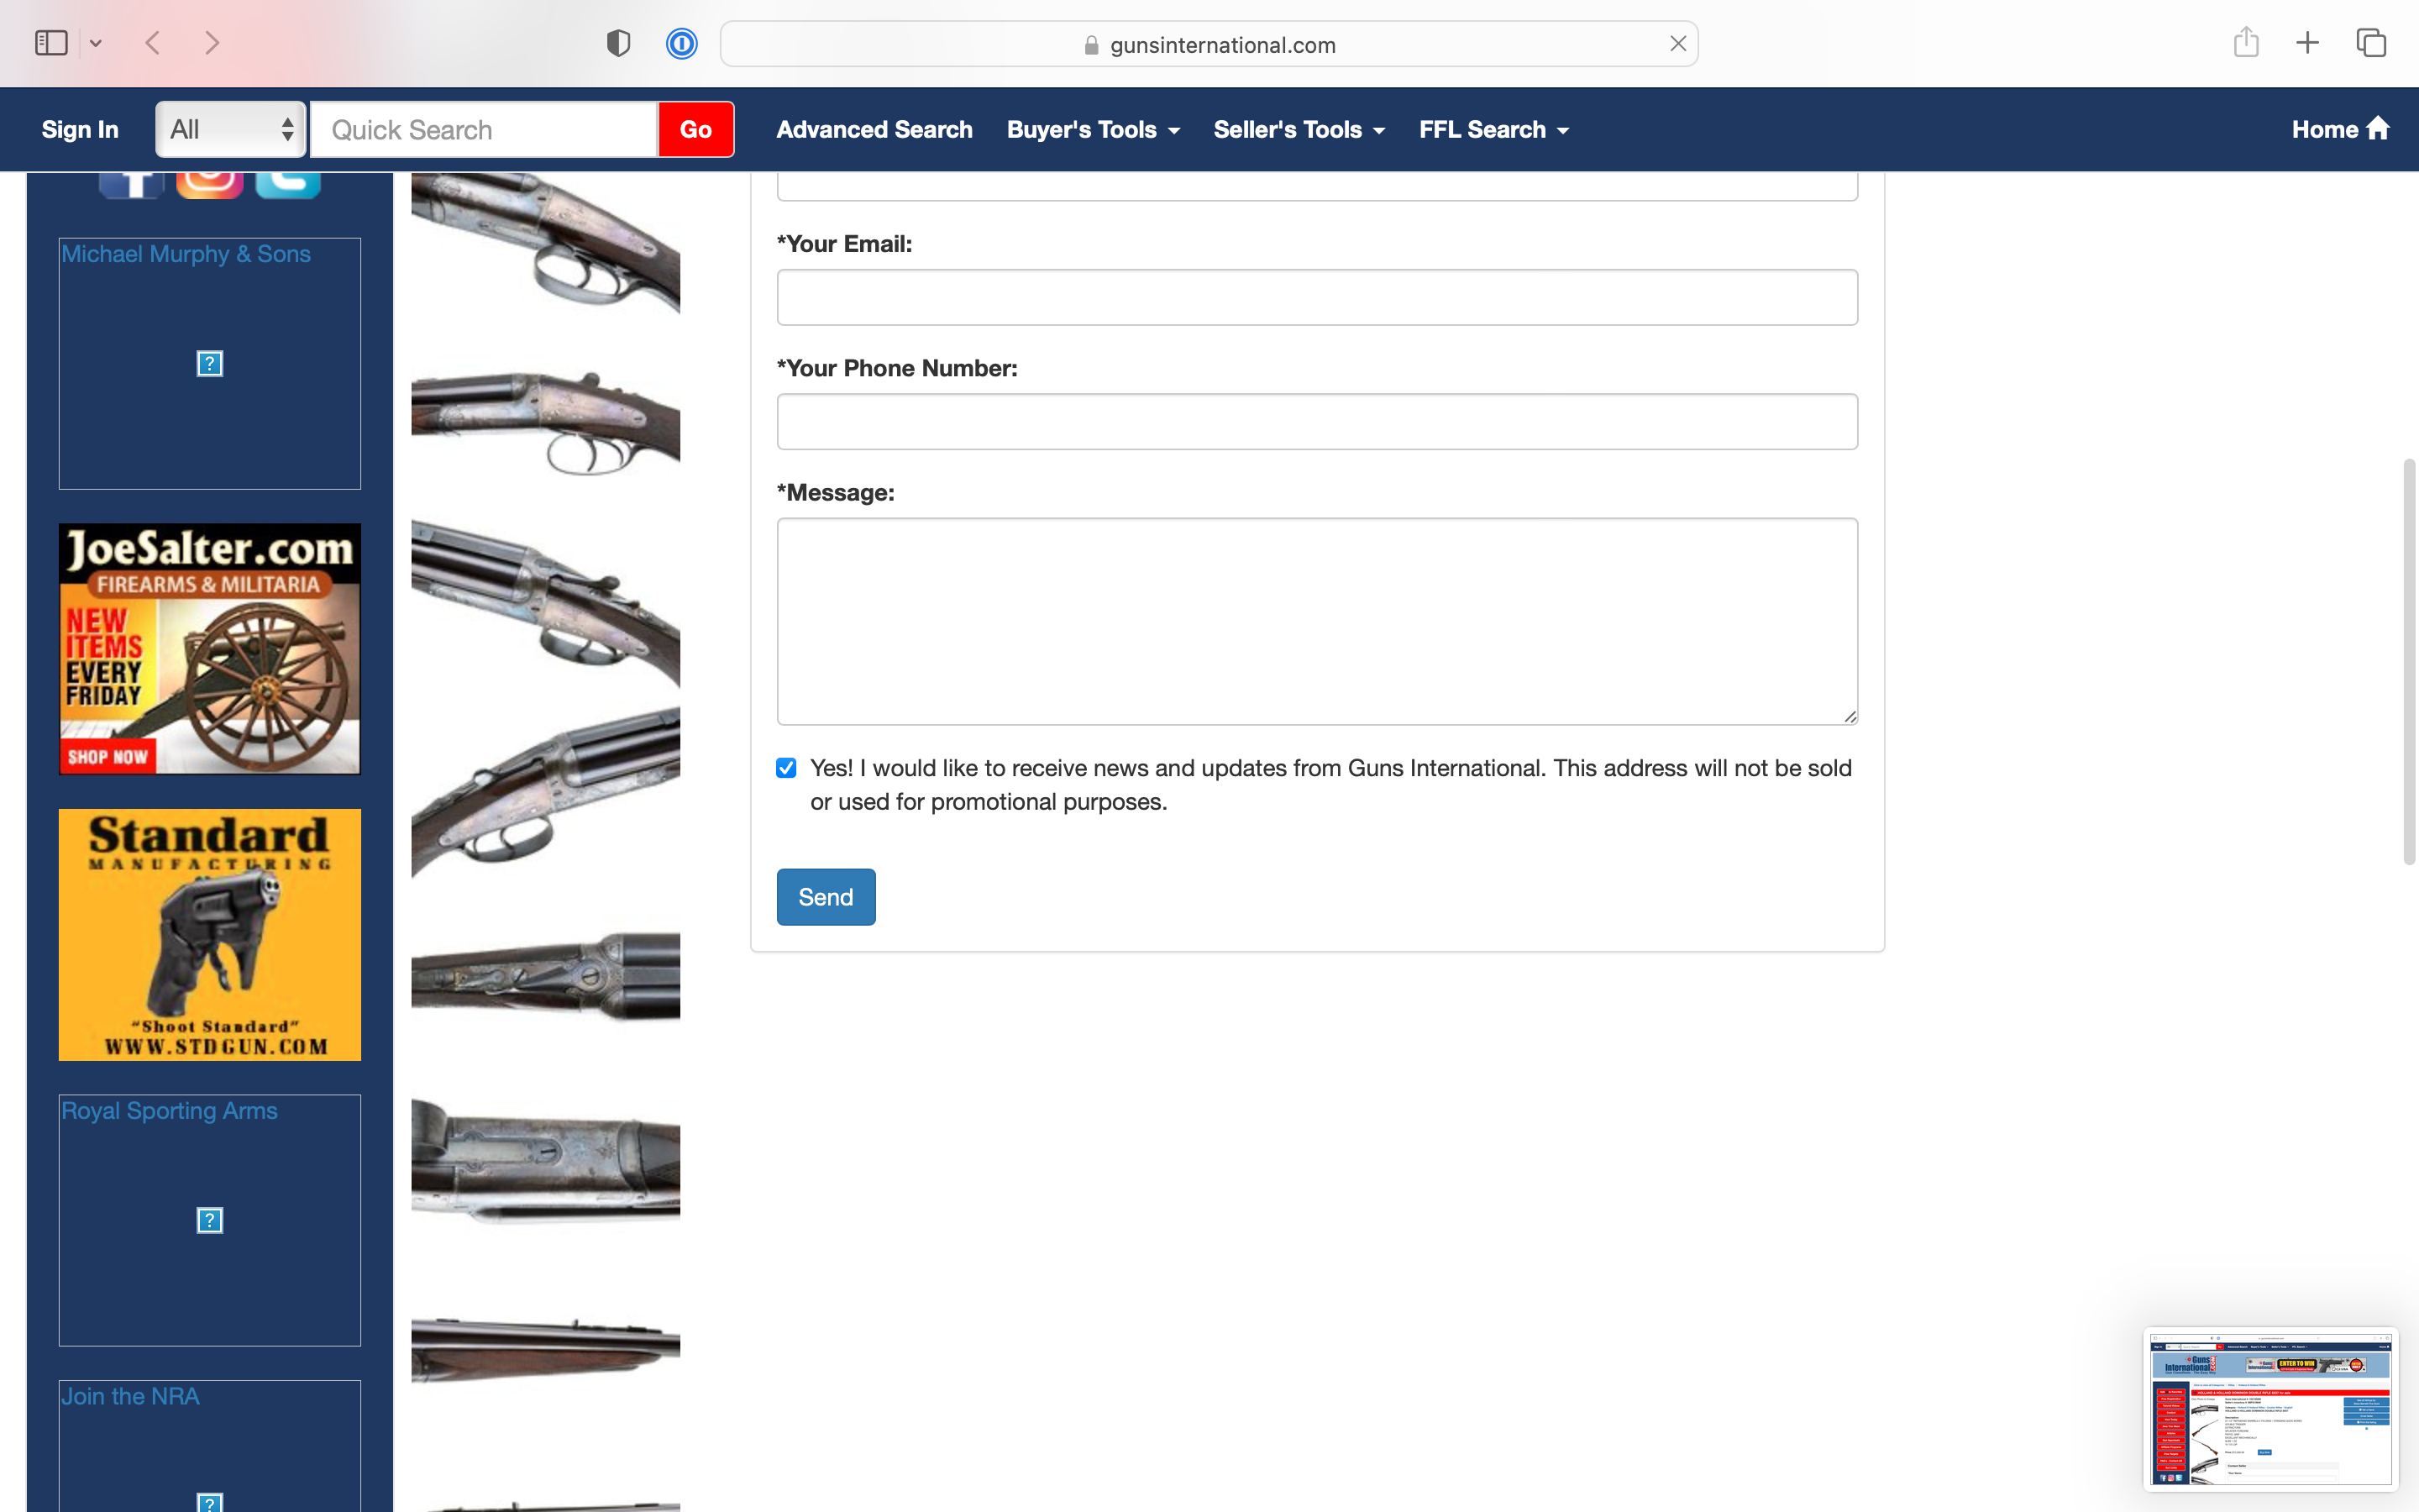Click the red Go button
Viewport: 2419px width, 1512px height.
coord(695,129)
